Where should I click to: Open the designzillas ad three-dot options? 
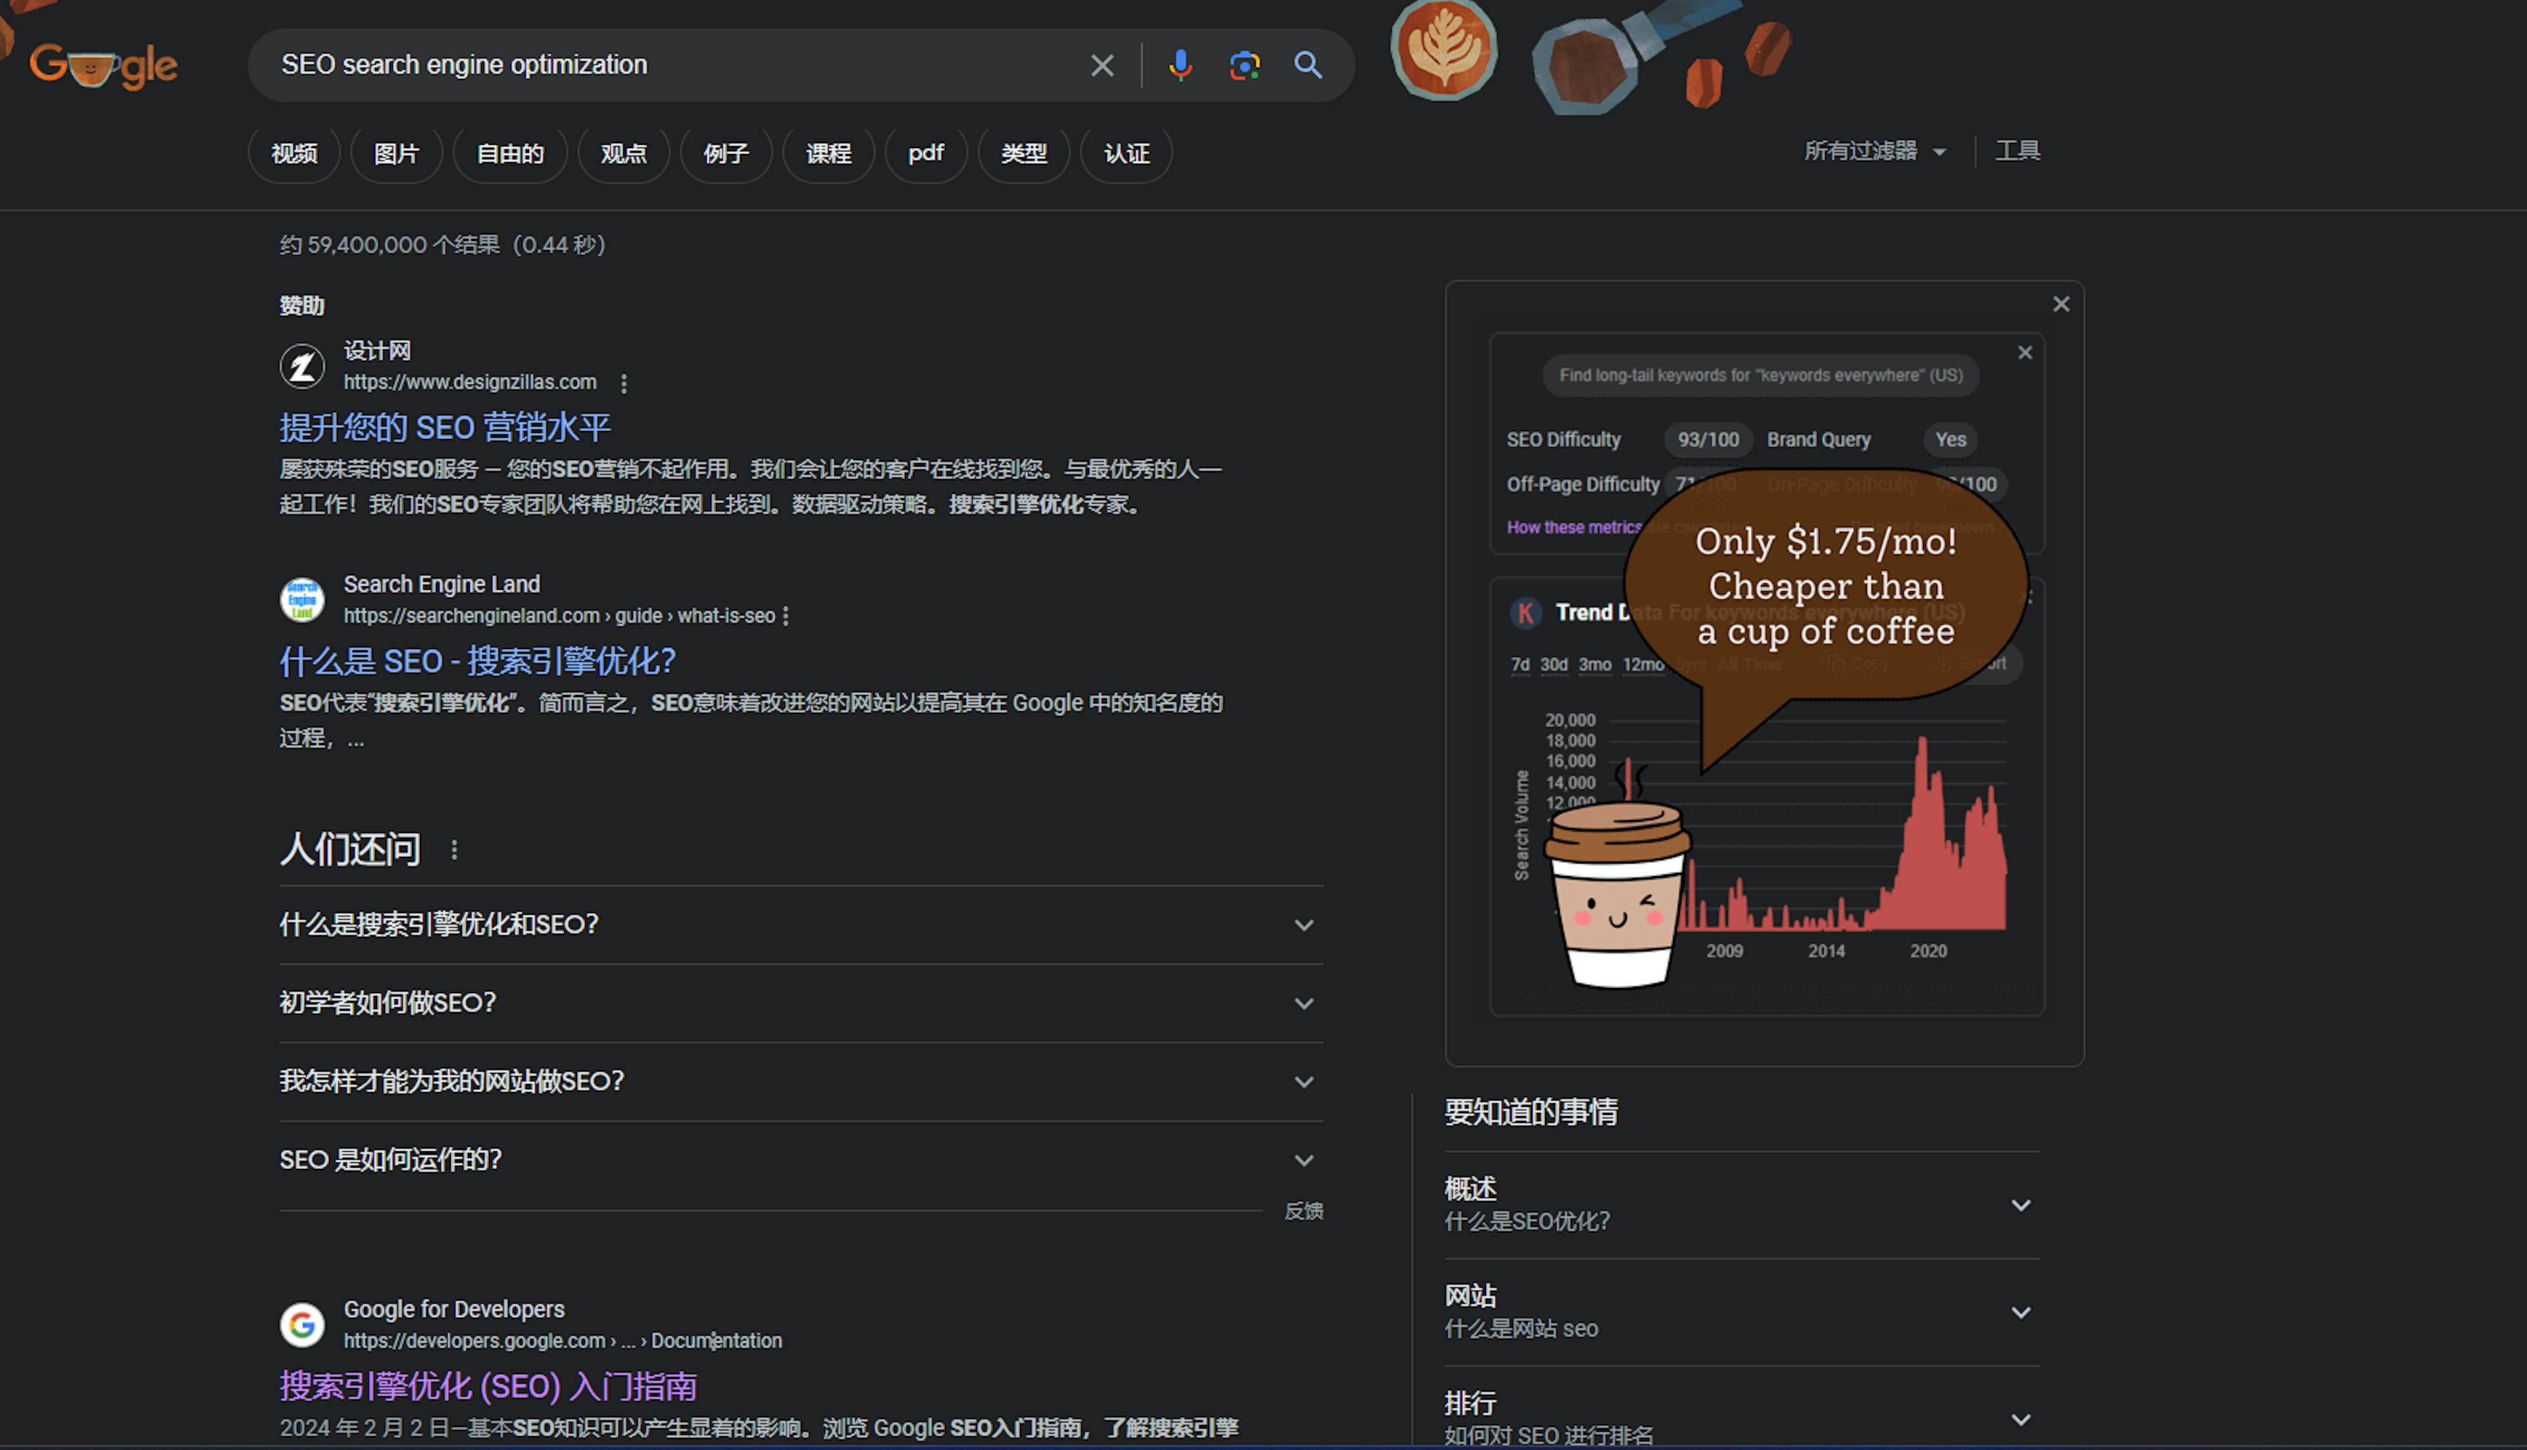coord(623,384)
